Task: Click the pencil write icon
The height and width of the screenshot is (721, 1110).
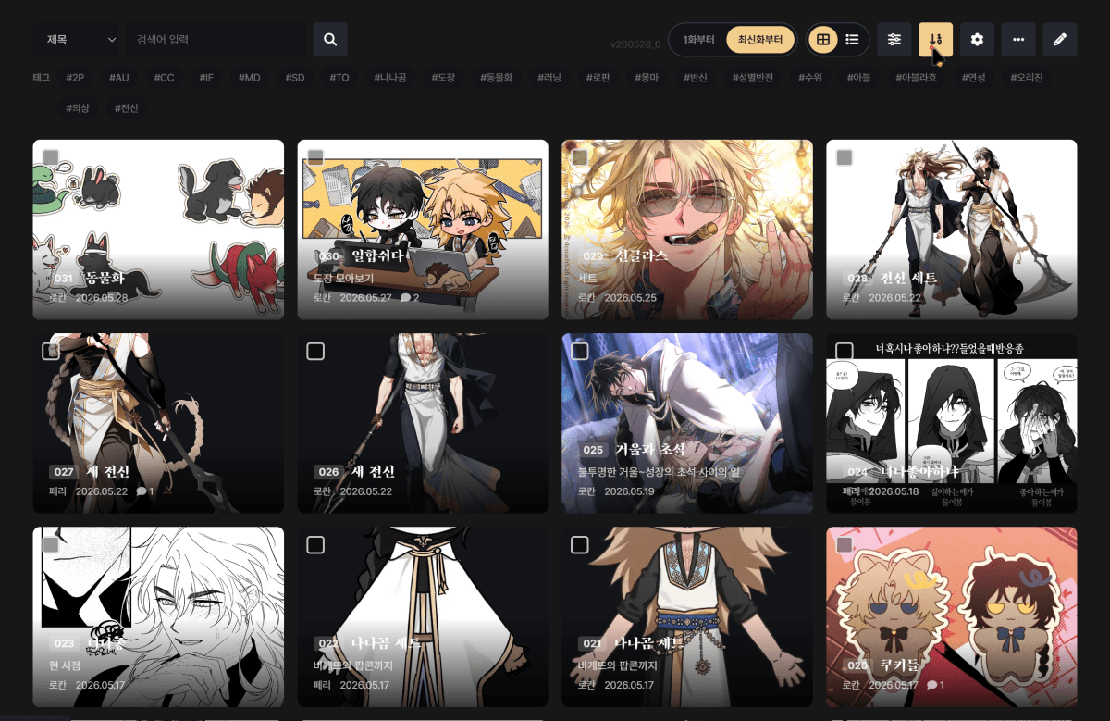Action: [1060, 40]
